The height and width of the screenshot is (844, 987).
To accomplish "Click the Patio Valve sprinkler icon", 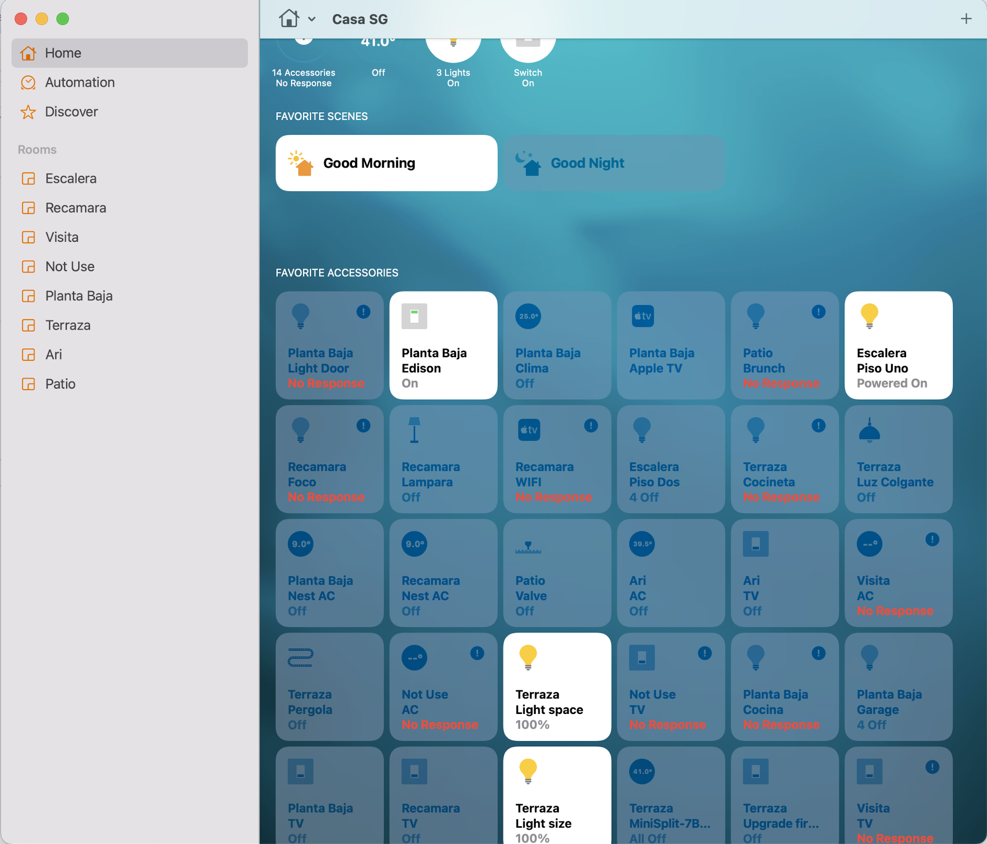I will click(528, 547).
